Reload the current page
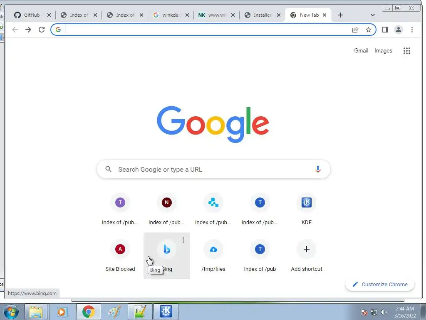The image size is (426, 320). [42, 30]
